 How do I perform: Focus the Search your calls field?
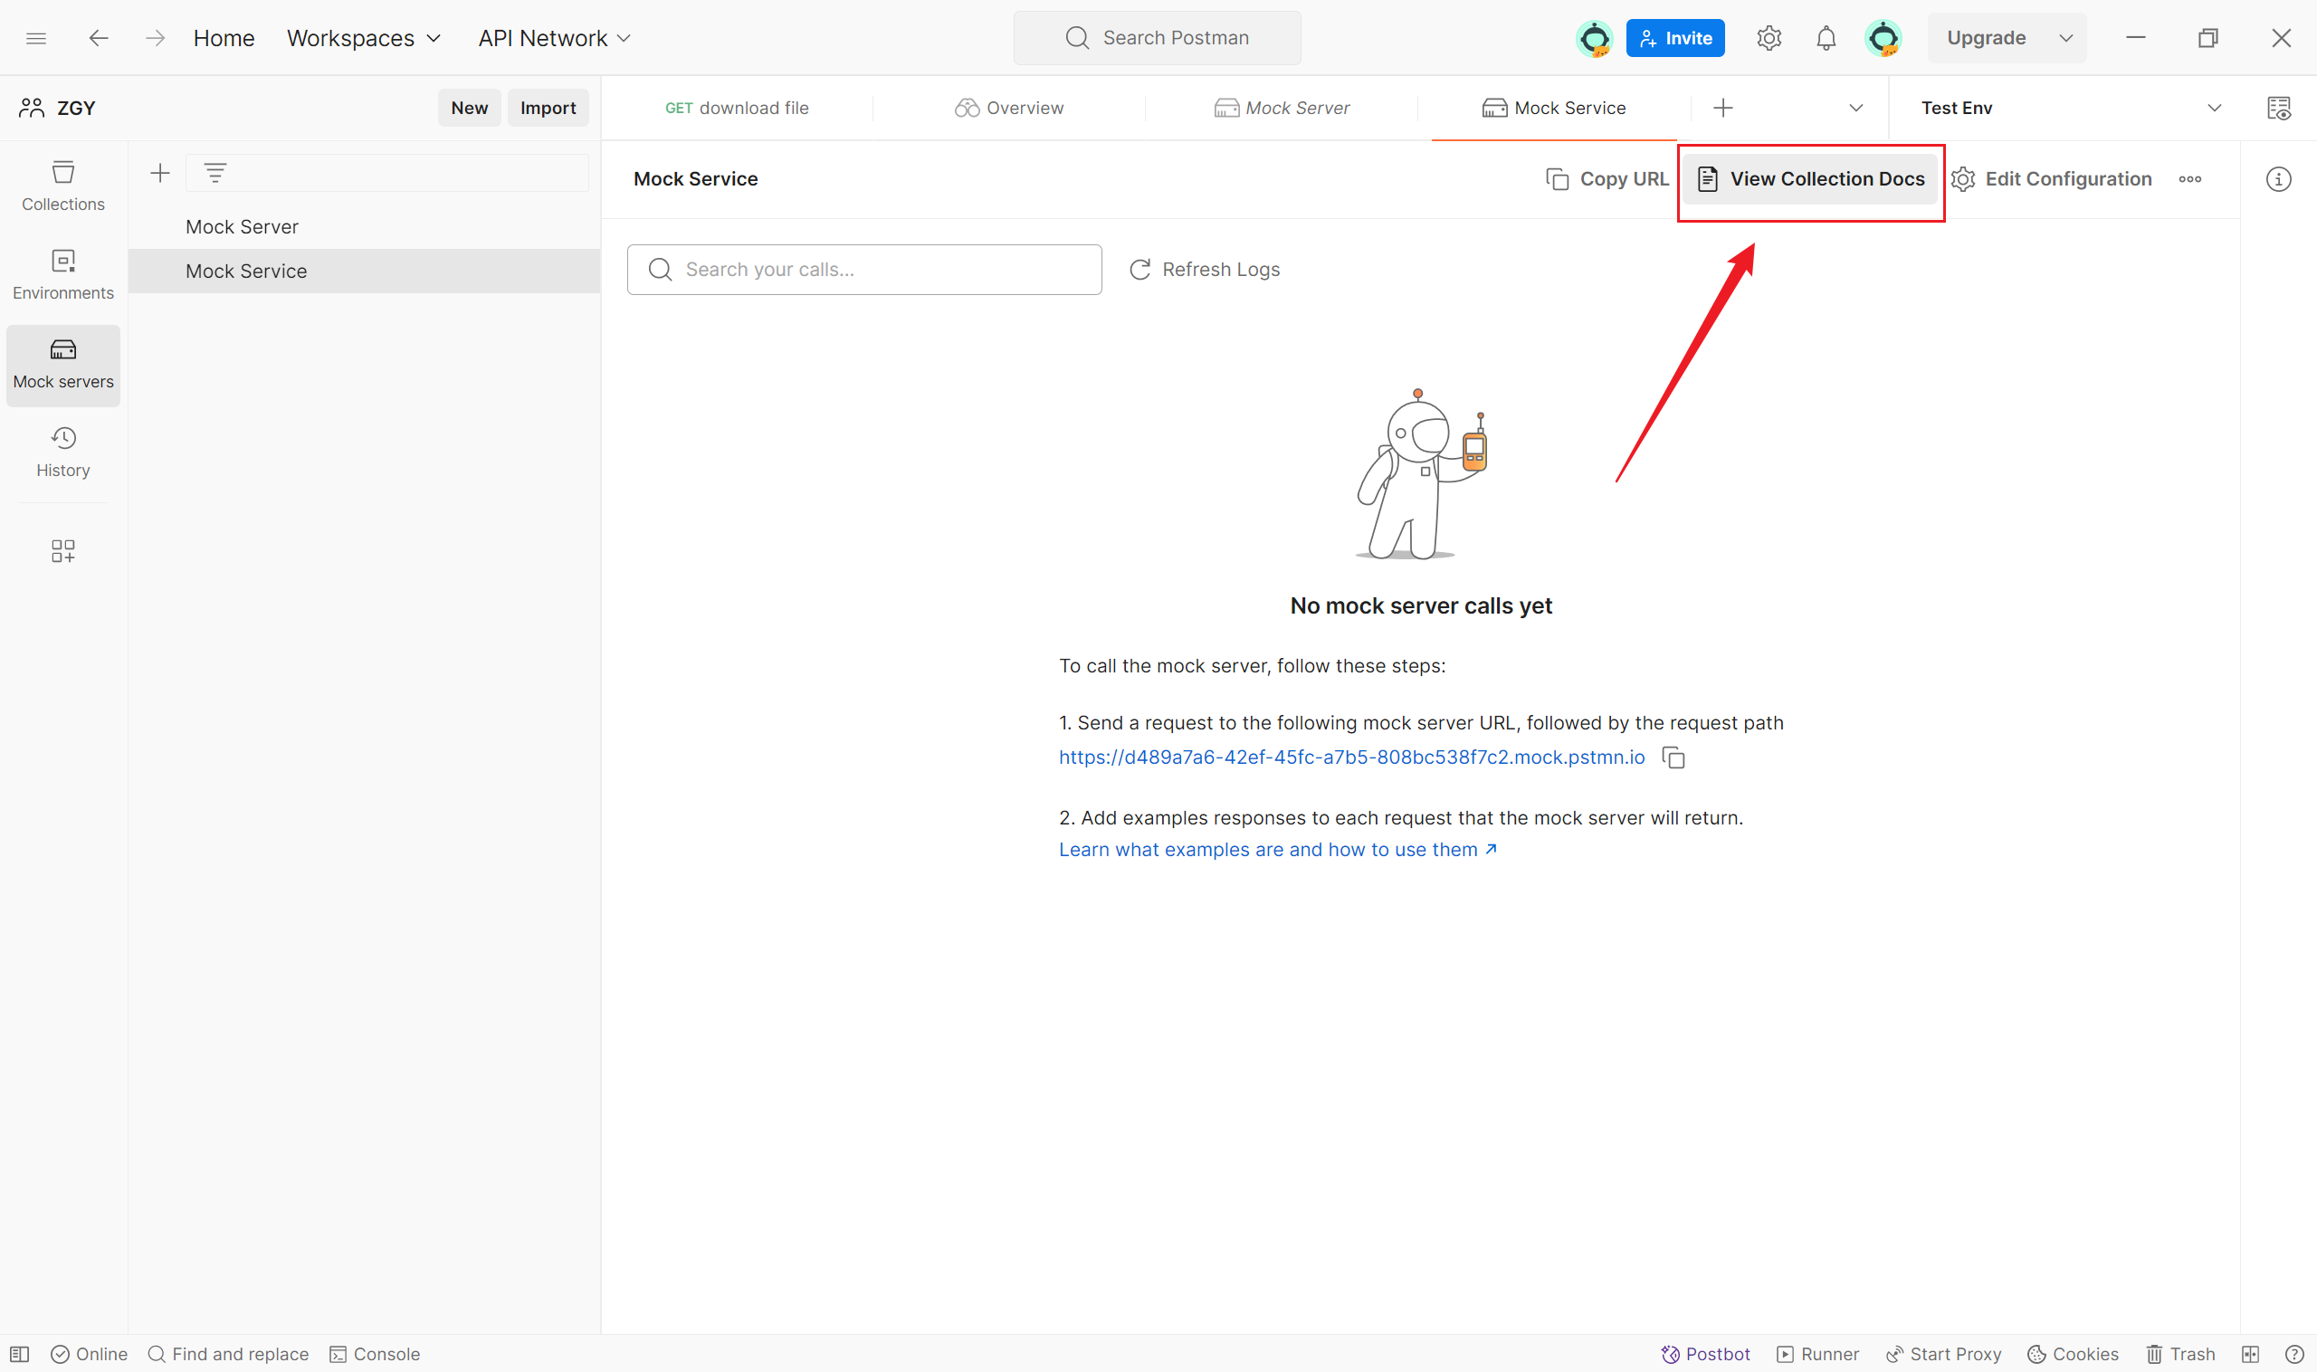tap(863, 269)
